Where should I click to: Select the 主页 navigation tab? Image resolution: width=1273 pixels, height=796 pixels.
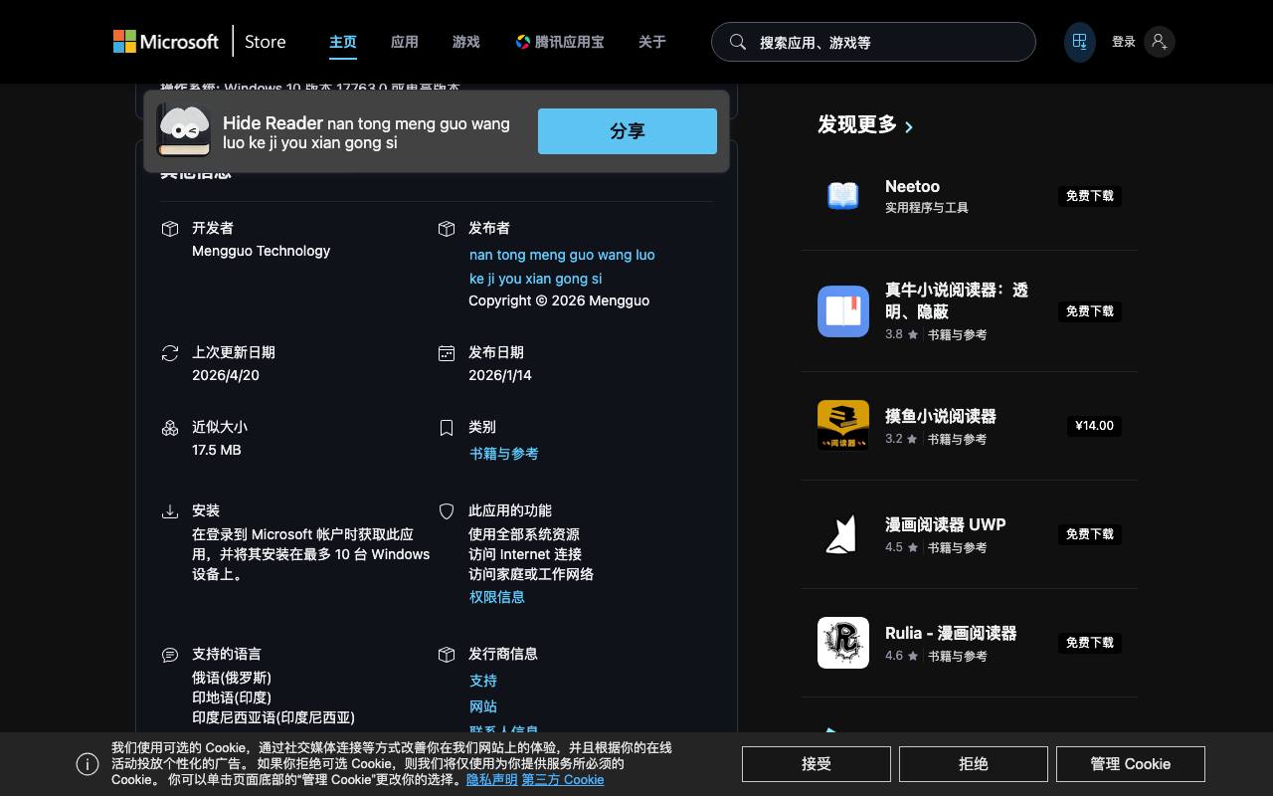click(343, 42)
